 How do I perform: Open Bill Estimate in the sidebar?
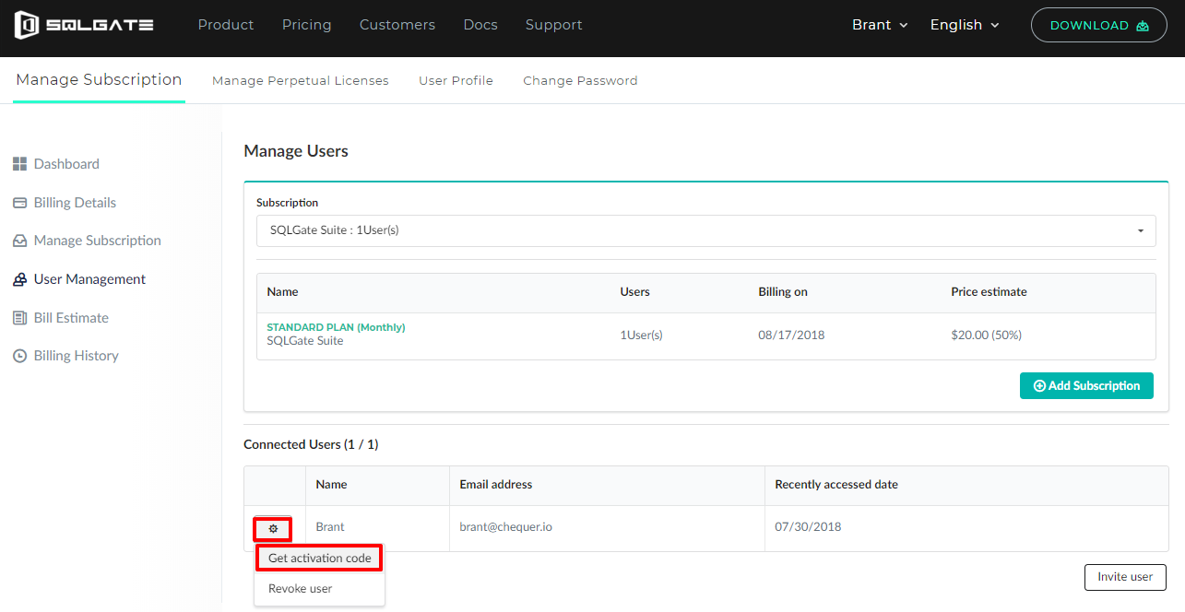tap(71, 318)
